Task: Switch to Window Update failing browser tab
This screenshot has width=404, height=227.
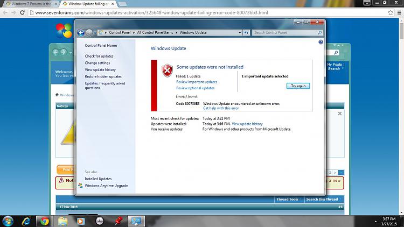Action: point(88,4)
